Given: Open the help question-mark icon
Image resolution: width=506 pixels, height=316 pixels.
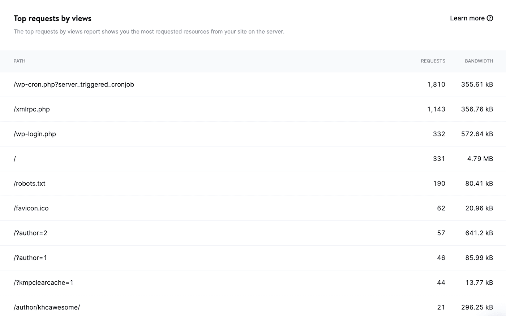Looking at the screenshot, I should click(490, 18).
